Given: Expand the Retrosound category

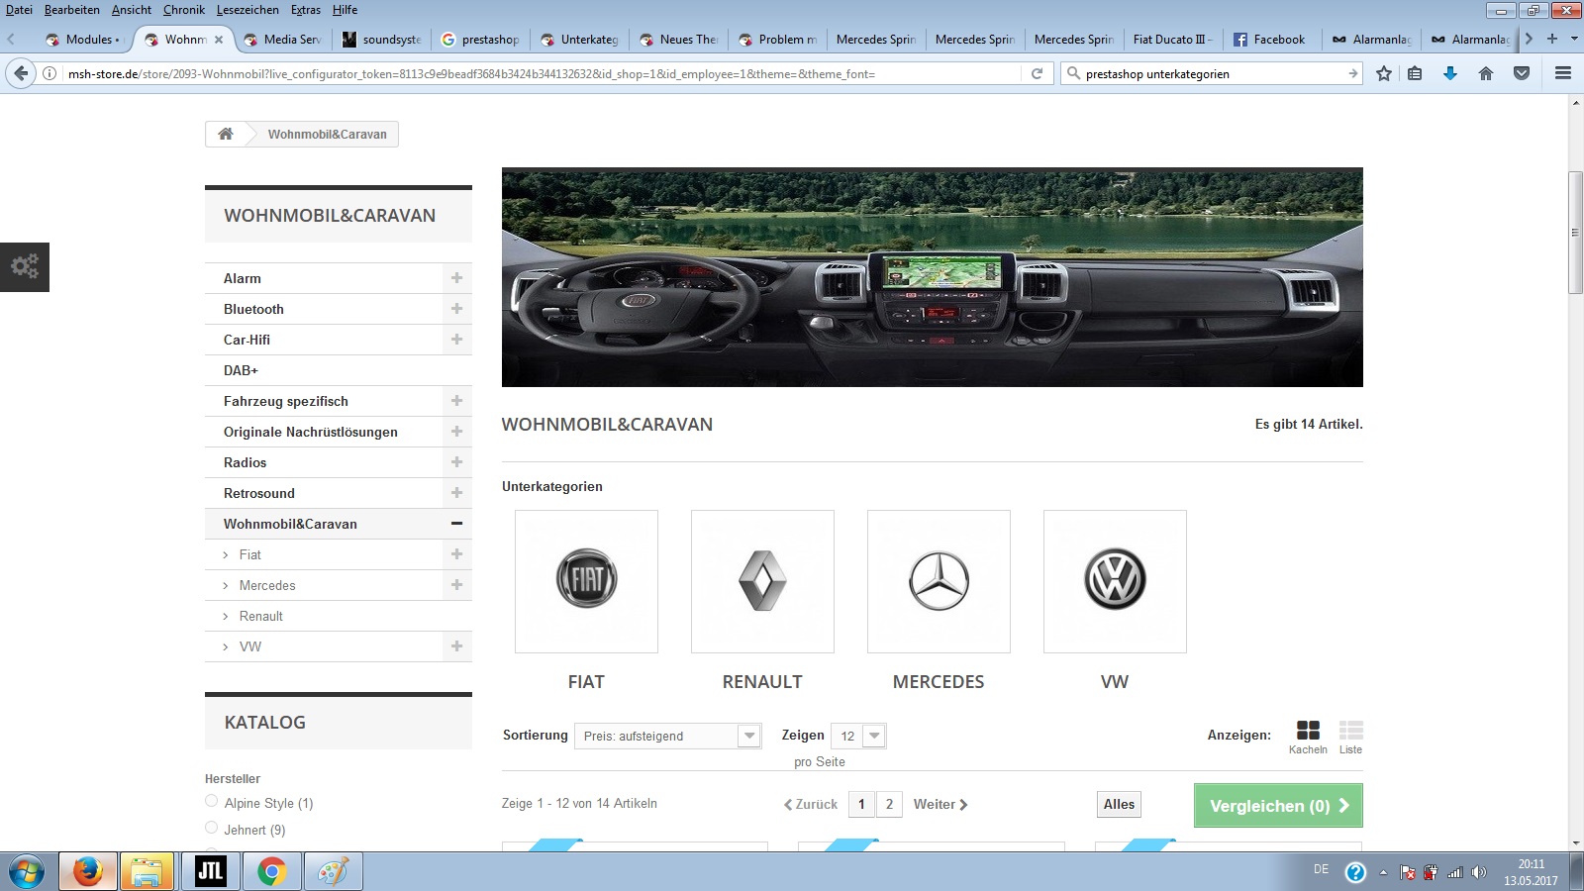Looking at the screenshot, I should (x=456, y=493).
